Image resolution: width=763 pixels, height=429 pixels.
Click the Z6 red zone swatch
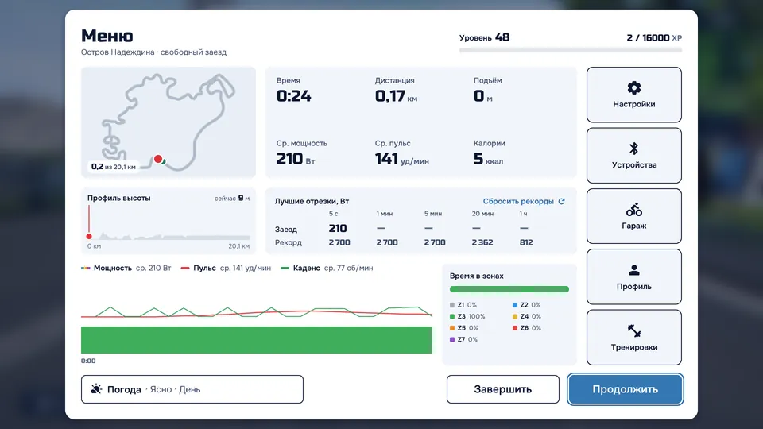coord(515,328)
